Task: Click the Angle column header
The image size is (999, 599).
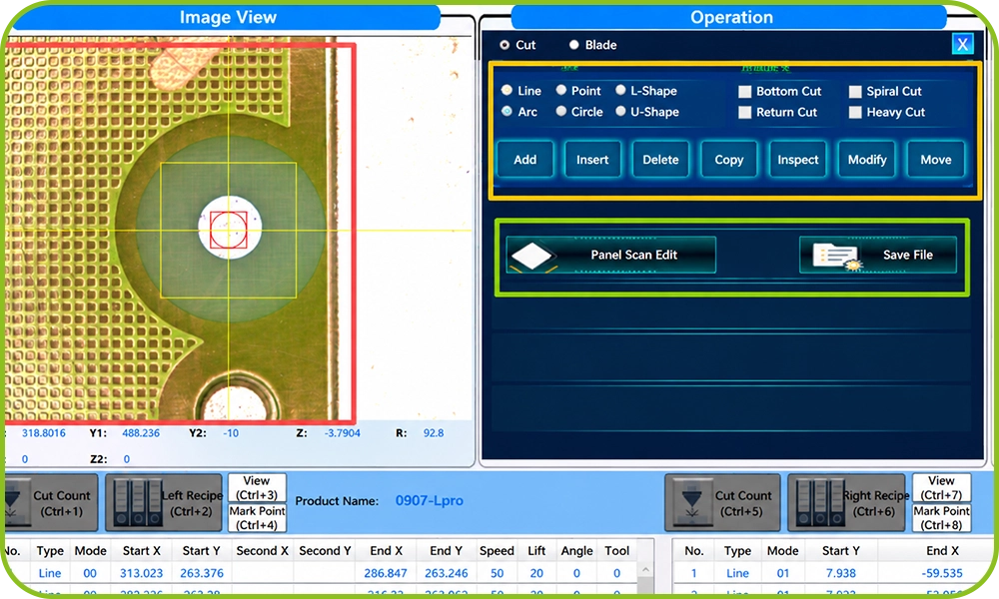Action: [576, 551]
